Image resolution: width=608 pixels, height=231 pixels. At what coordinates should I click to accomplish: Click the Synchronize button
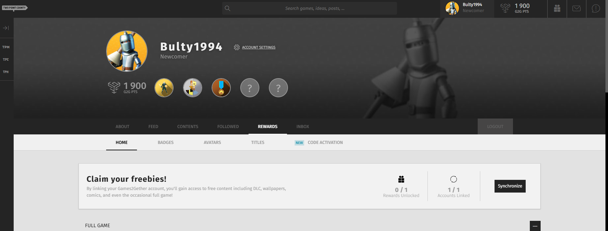510,186
